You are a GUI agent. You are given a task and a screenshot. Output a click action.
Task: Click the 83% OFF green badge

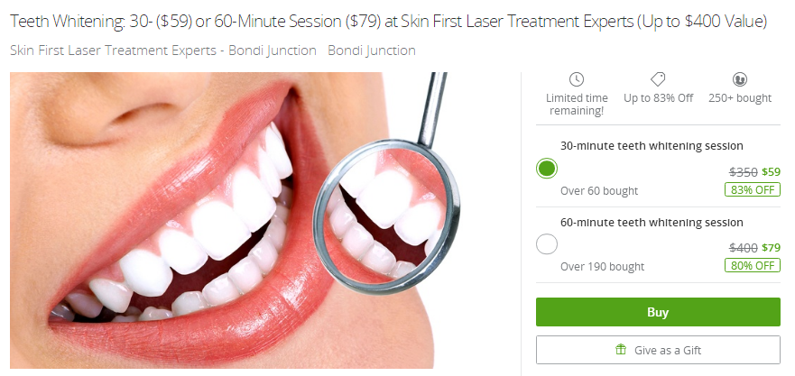[752, 189]
